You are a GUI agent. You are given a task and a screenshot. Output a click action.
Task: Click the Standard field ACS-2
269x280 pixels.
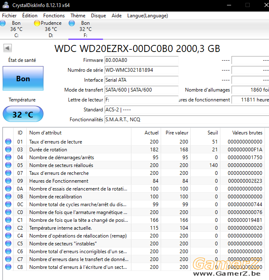[187, 110]
